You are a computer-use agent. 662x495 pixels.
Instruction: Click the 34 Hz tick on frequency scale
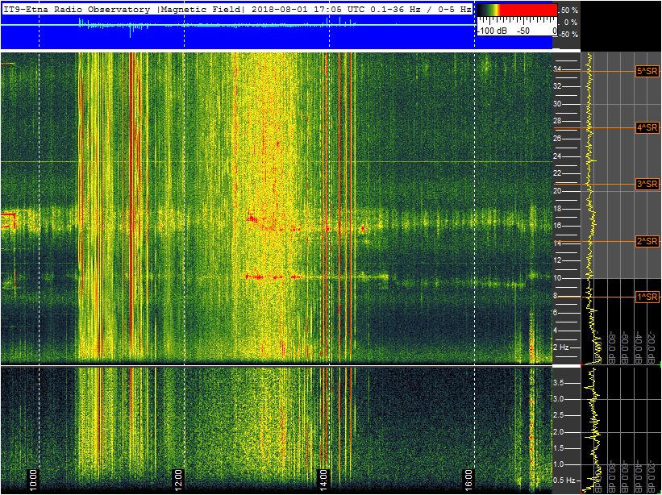click(557, 69)
